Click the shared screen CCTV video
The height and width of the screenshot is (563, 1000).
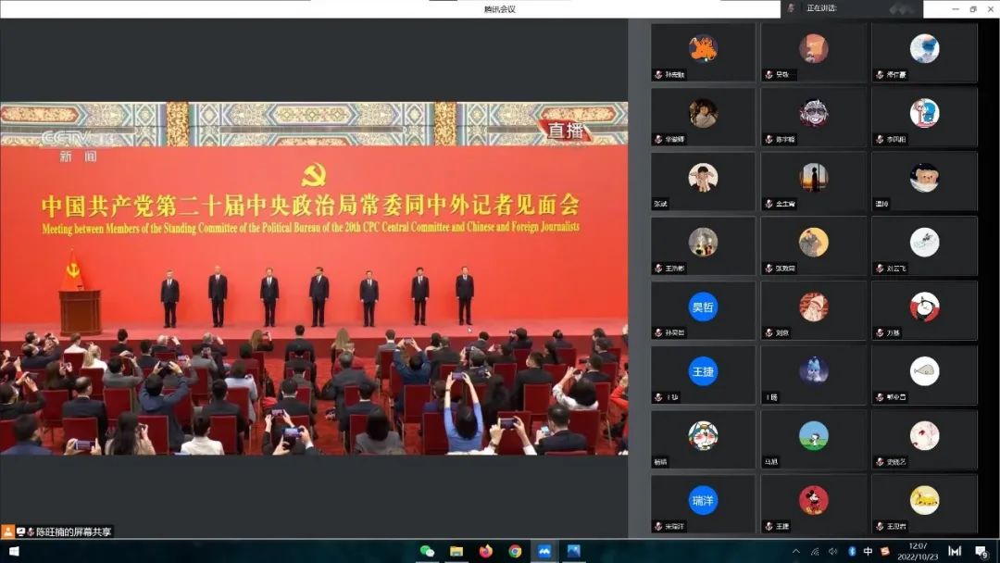(314, 278)
